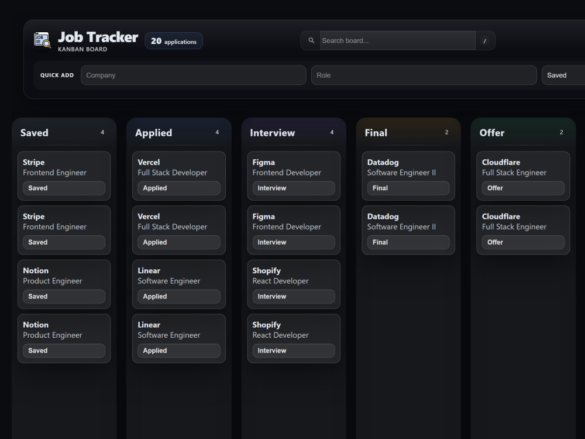Focus the Search board field
The height and width of the screenshot is (439, 585).
(x=398, y=41)
